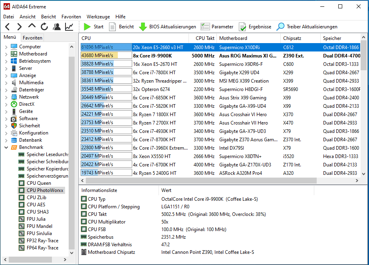Collapse the Benchmark tree node
This screenshot has width=369, height=265.
[x=6, y=147]
